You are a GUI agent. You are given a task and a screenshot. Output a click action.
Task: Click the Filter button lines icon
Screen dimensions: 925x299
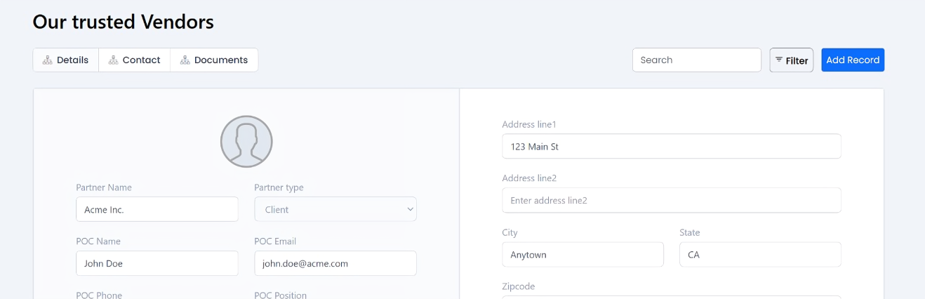[x=779, y=60]
